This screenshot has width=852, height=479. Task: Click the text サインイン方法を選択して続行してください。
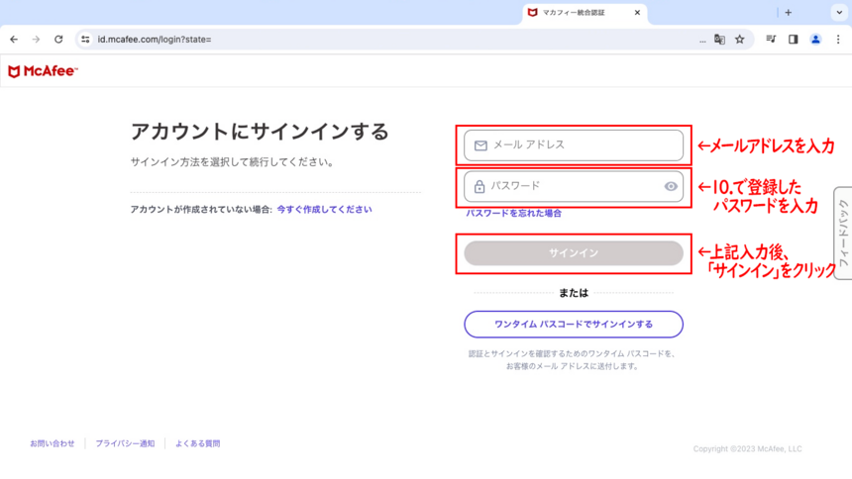pos(233,162)
